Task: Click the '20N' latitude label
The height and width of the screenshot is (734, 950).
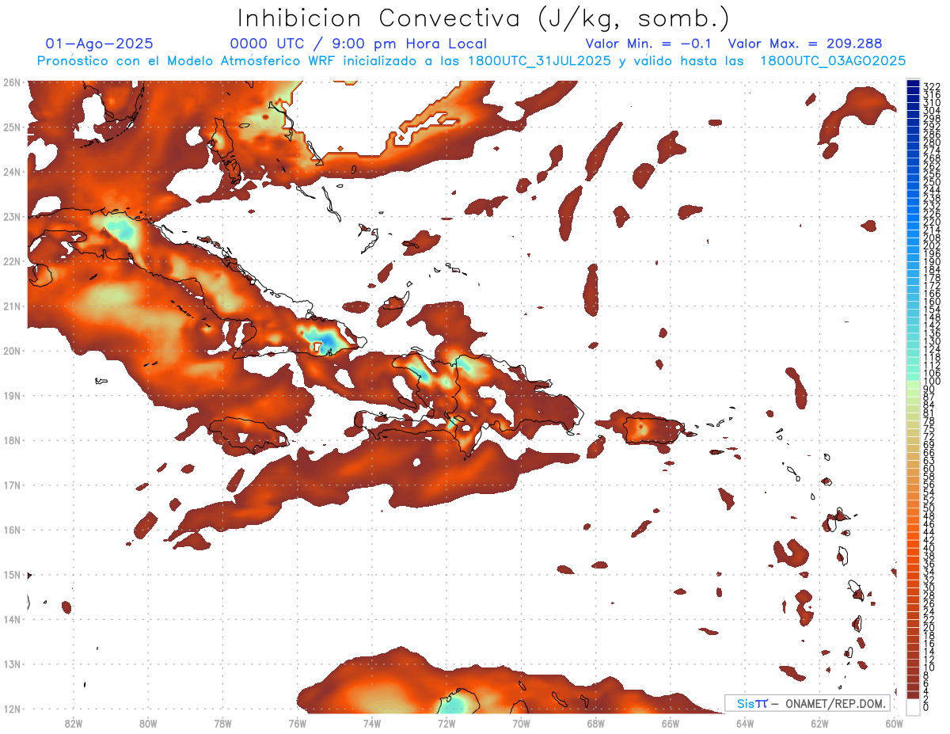Action: coord(12,351)
